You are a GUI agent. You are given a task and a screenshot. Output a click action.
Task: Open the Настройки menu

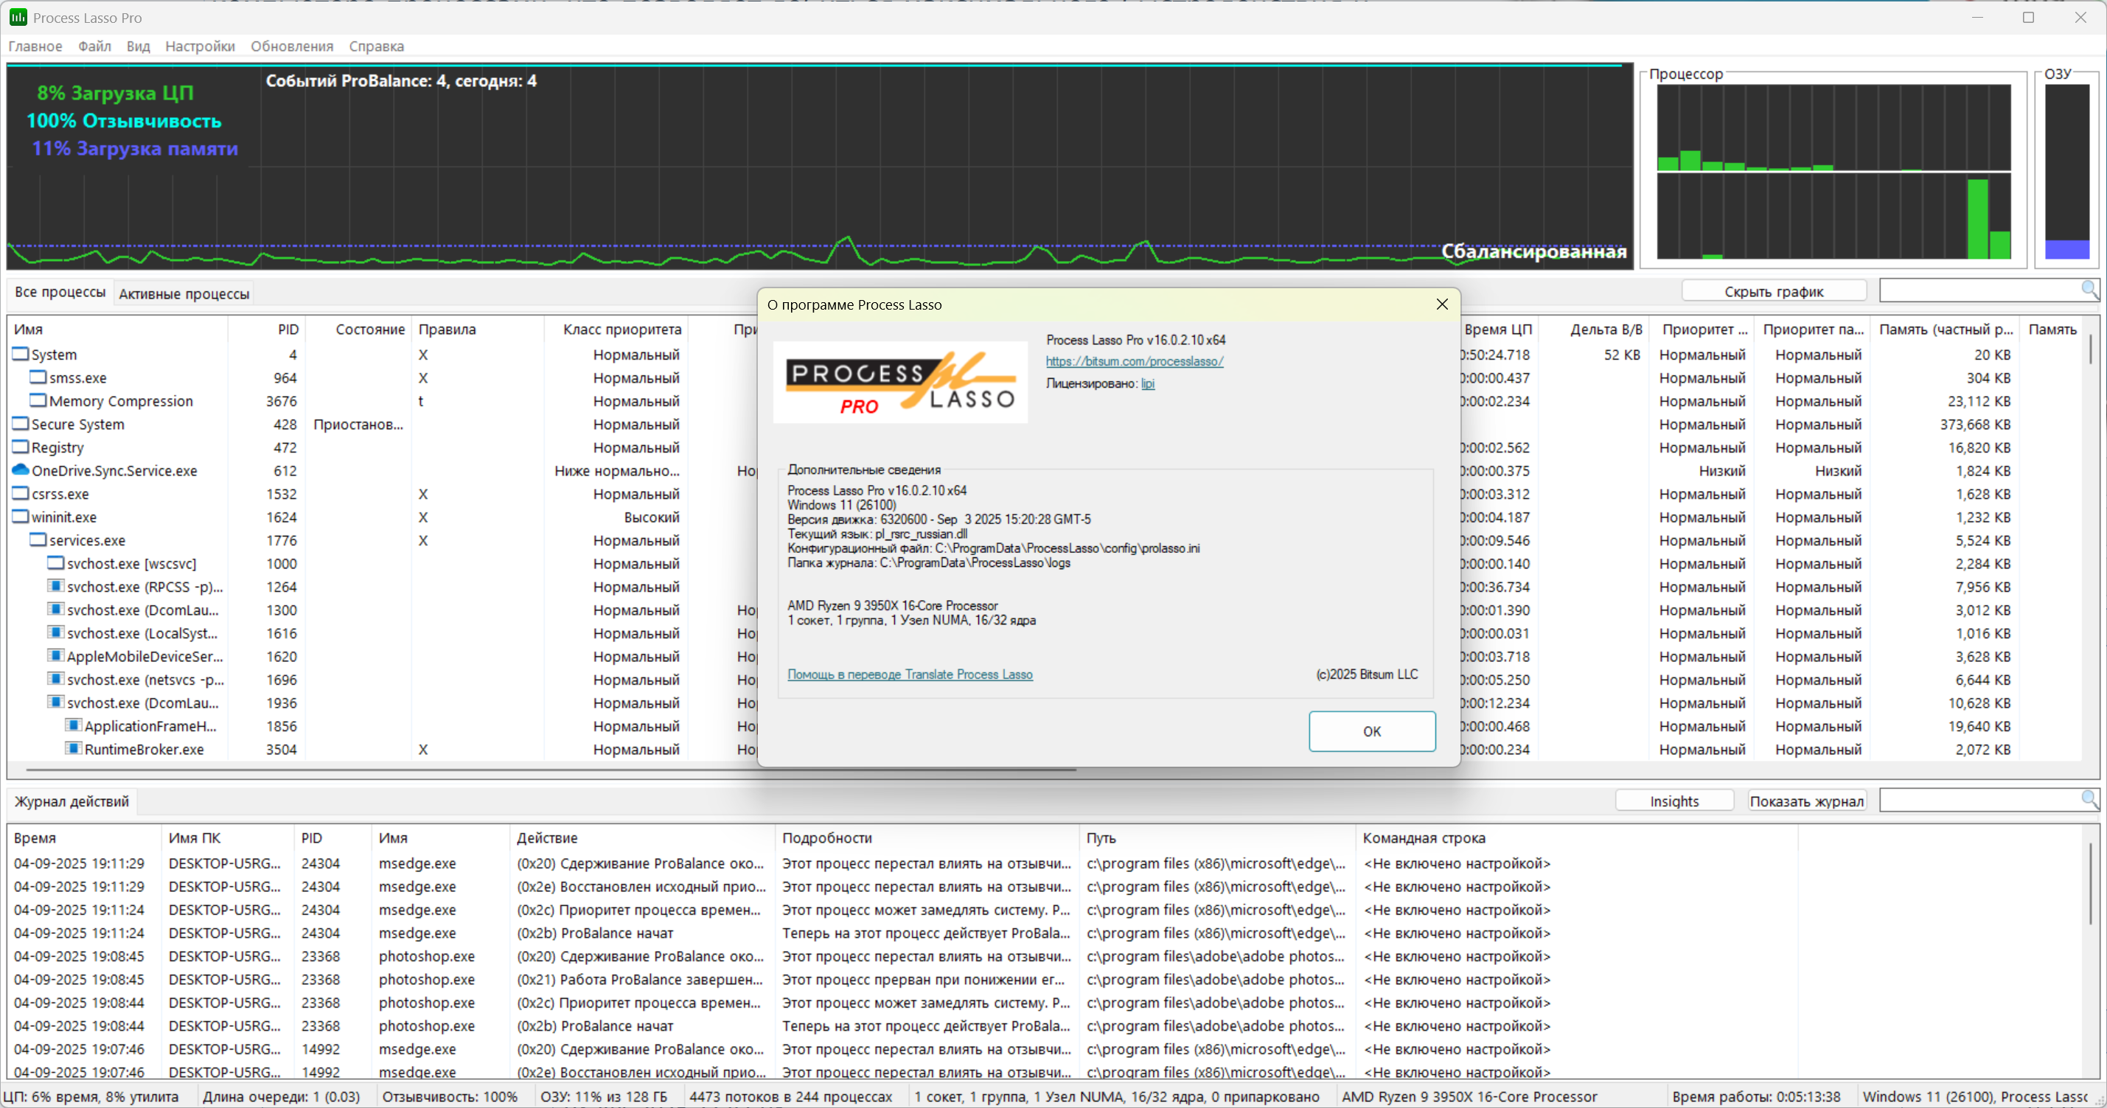pyautogui.click(x=200, y=46)
